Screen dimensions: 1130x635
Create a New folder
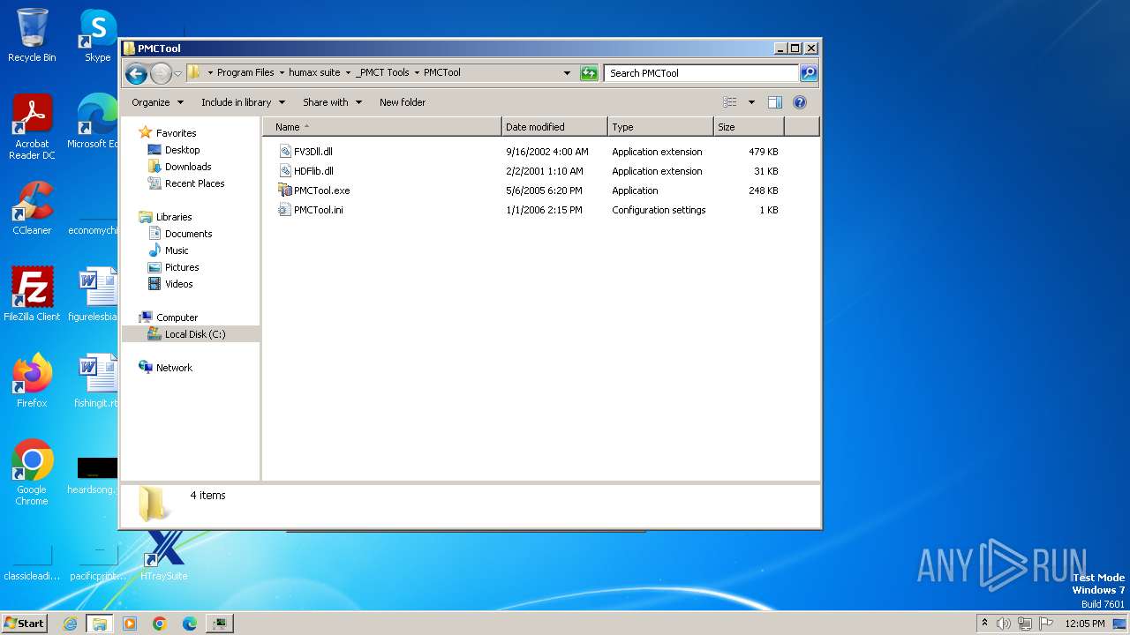pos(403,102)
